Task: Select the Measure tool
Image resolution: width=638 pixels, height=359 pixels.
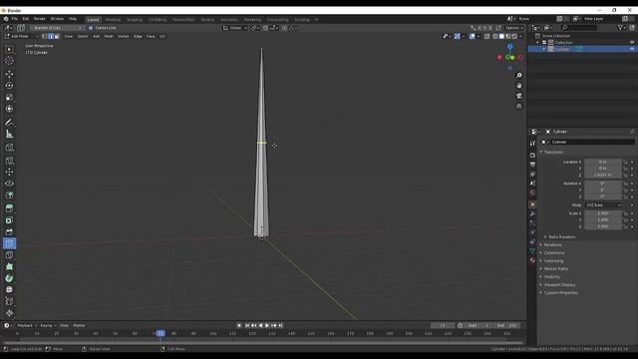Action: (x=9, y=134)
